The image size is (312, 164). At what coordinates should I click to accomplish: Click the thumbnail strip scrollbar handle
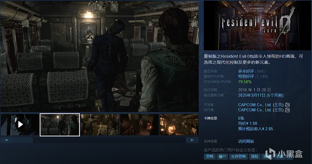coord(23,140)
